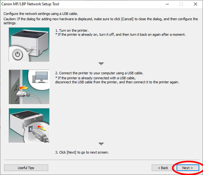Image resolution: width=203 pixels, height=175 pixels.
Task: Go back with the Back button
Action: pos(163,168)
